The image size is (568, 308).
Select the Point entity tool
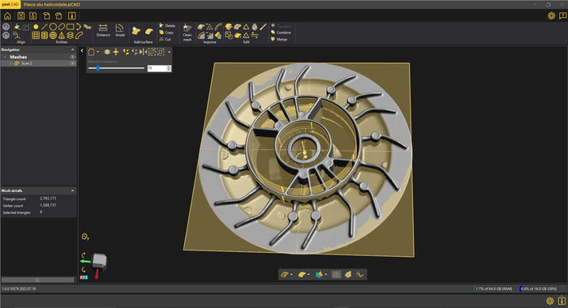click(36, 27)
